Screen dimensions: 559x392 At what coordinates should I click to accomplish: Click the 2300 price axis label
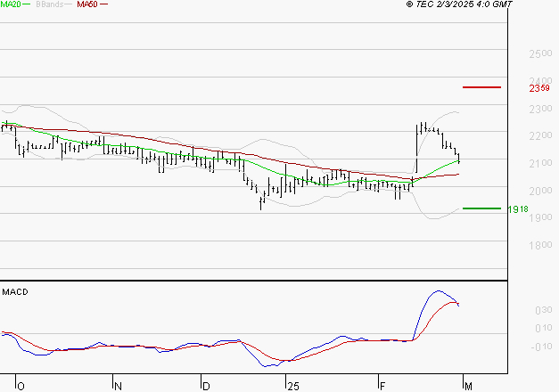pos(541,109)
